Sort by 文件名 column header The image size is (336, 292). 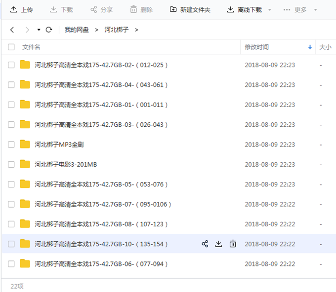click(31, 47)
